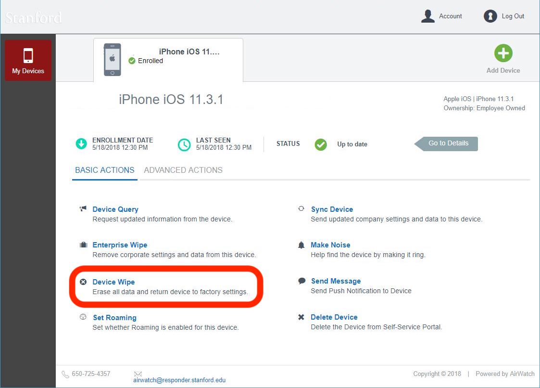Click the bell icon beside Make Noise
Viewport: 540px width, 388px height.
301,245
